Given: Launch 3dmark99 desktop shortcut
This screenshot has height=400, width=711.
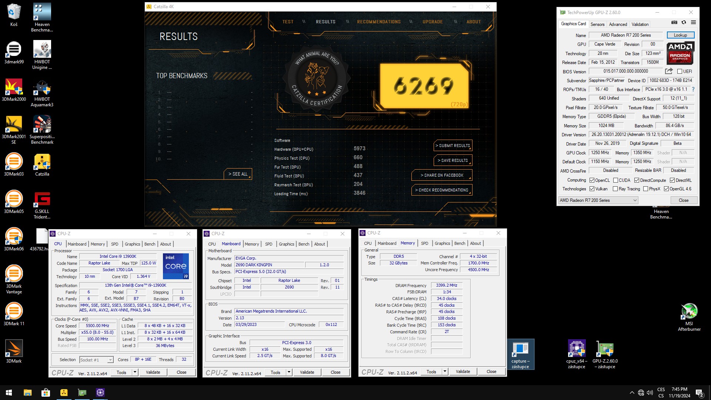Looking at the screenshot, I should 14,52.
